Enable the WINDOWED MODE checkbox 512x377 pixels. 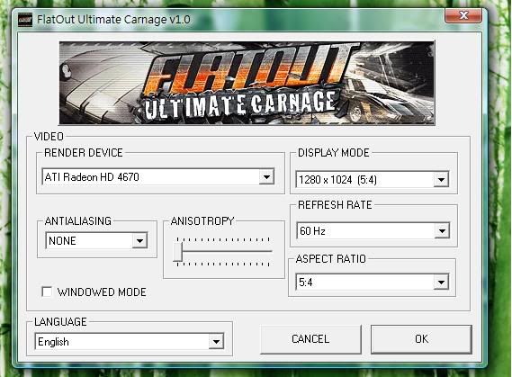(x=47, y=292)
